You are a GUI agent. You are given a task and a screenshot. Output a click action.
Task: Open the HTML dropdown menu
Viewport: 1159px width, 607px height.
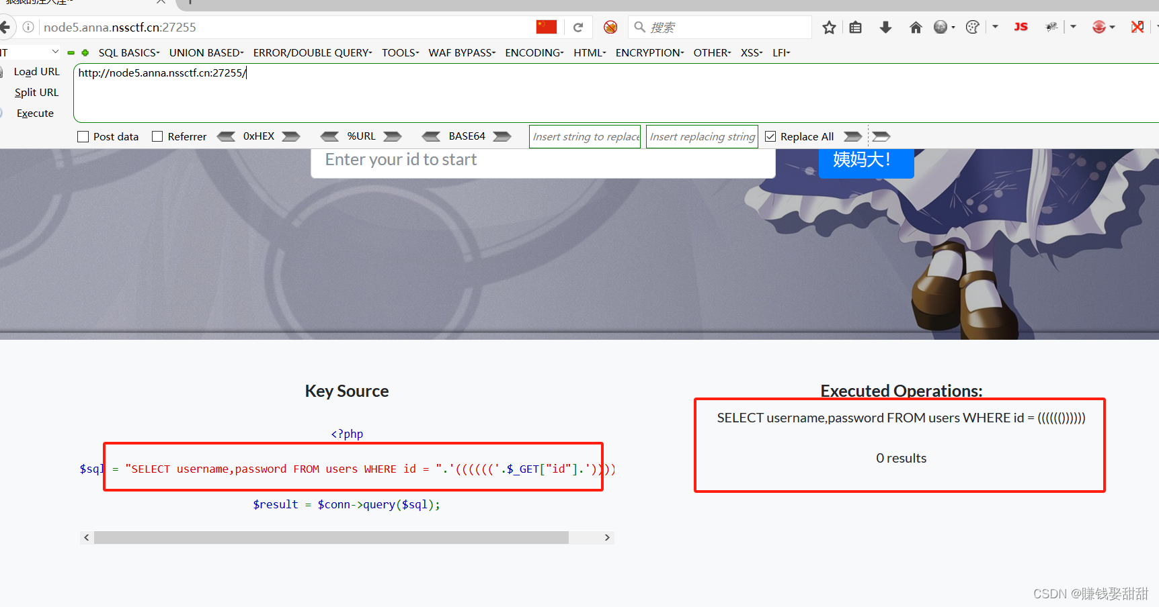[x=590, y=52]
